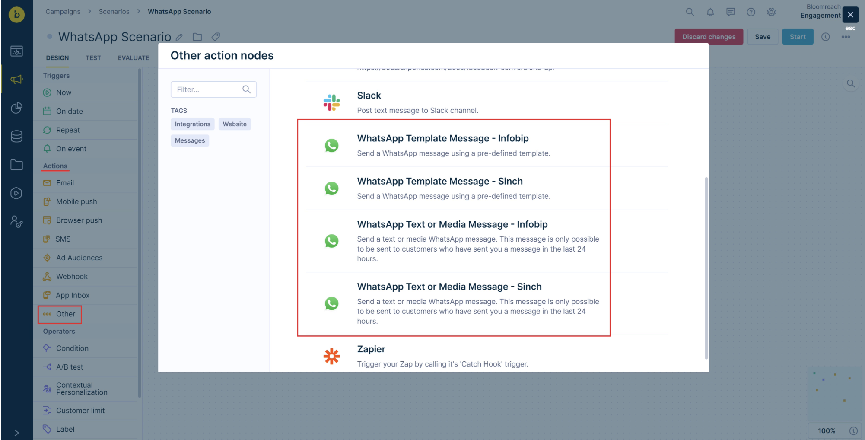Click the tag icon beside scenario title

(x=216, y=37)
